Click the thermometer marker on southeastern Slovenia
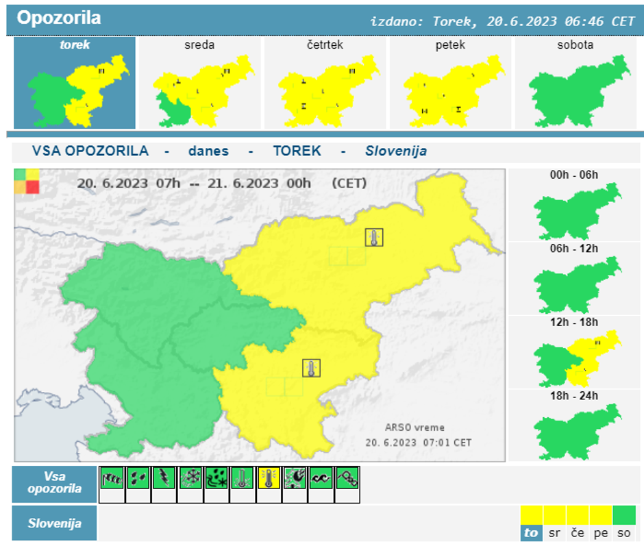Screen dimensions: 644x546 (x=311, y=368)
